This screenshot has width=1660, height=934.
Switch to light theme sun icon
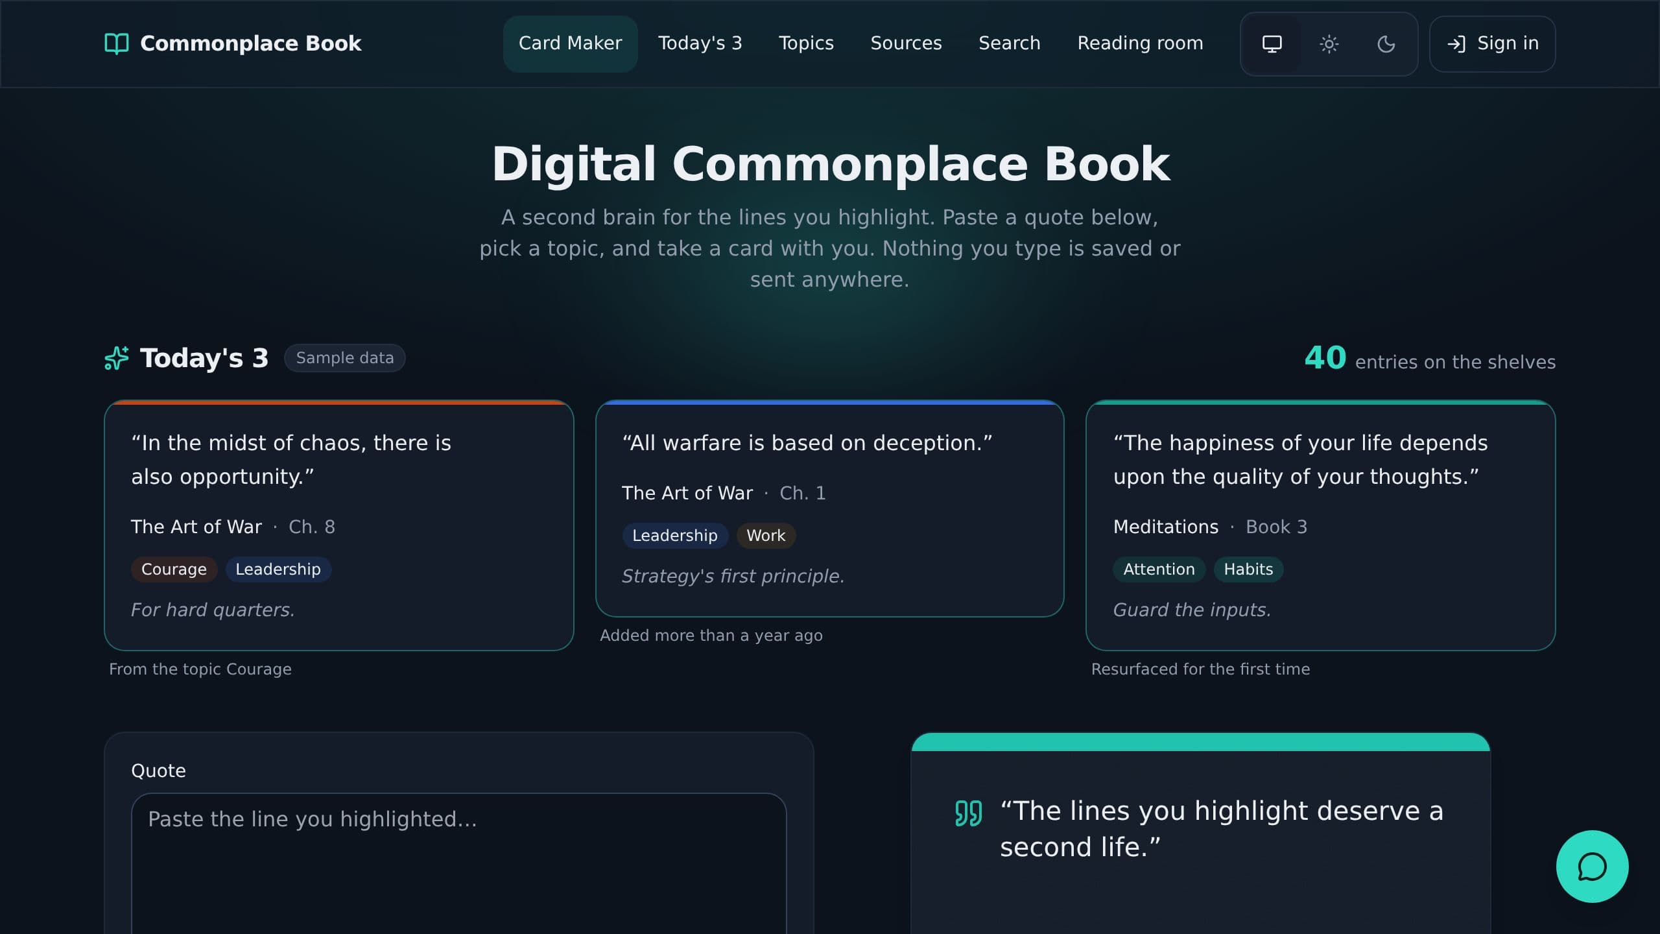tap(1329, 44)
